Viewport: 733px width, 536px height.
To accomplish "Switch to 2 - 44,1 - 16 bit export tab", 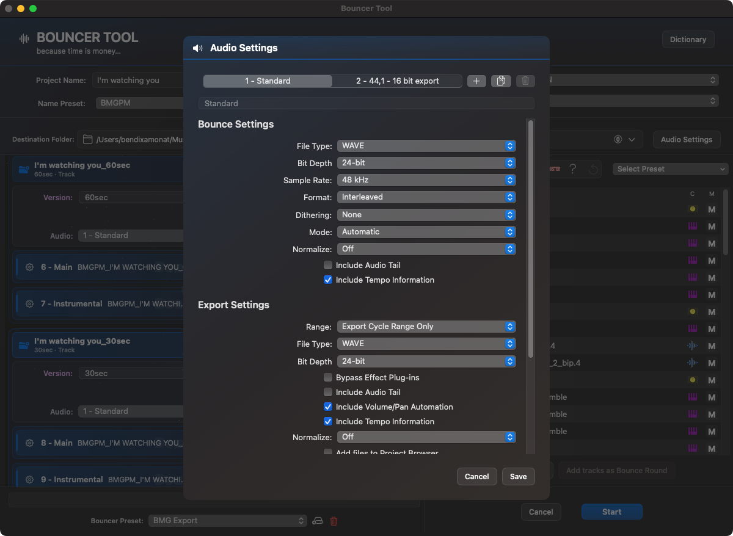I will click(x=397, y=81).
